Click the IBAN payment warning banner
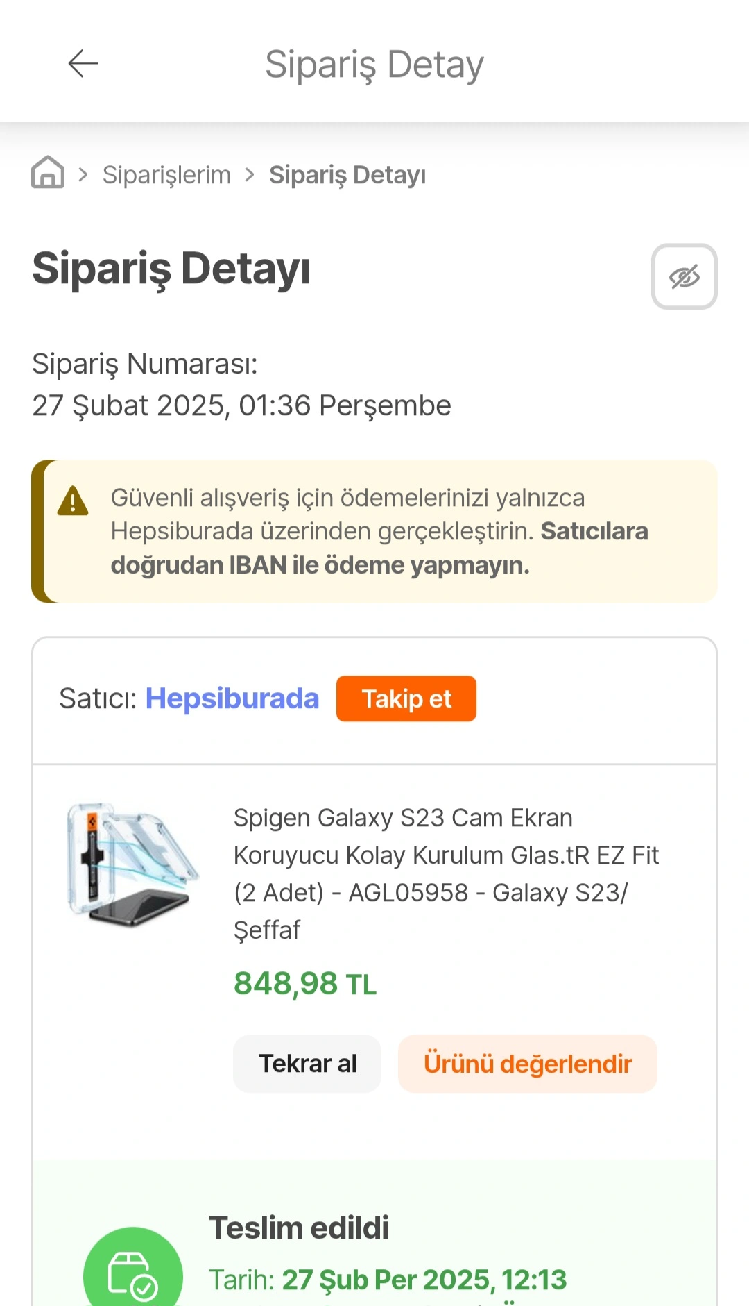This screenshot has height=1306, width=749. click(x=374, y=531)
